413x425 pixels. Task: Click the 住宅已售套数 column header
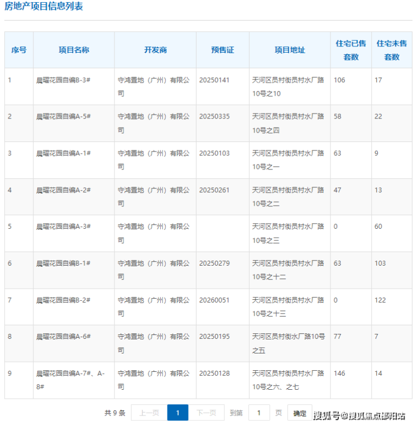[350, 50]
